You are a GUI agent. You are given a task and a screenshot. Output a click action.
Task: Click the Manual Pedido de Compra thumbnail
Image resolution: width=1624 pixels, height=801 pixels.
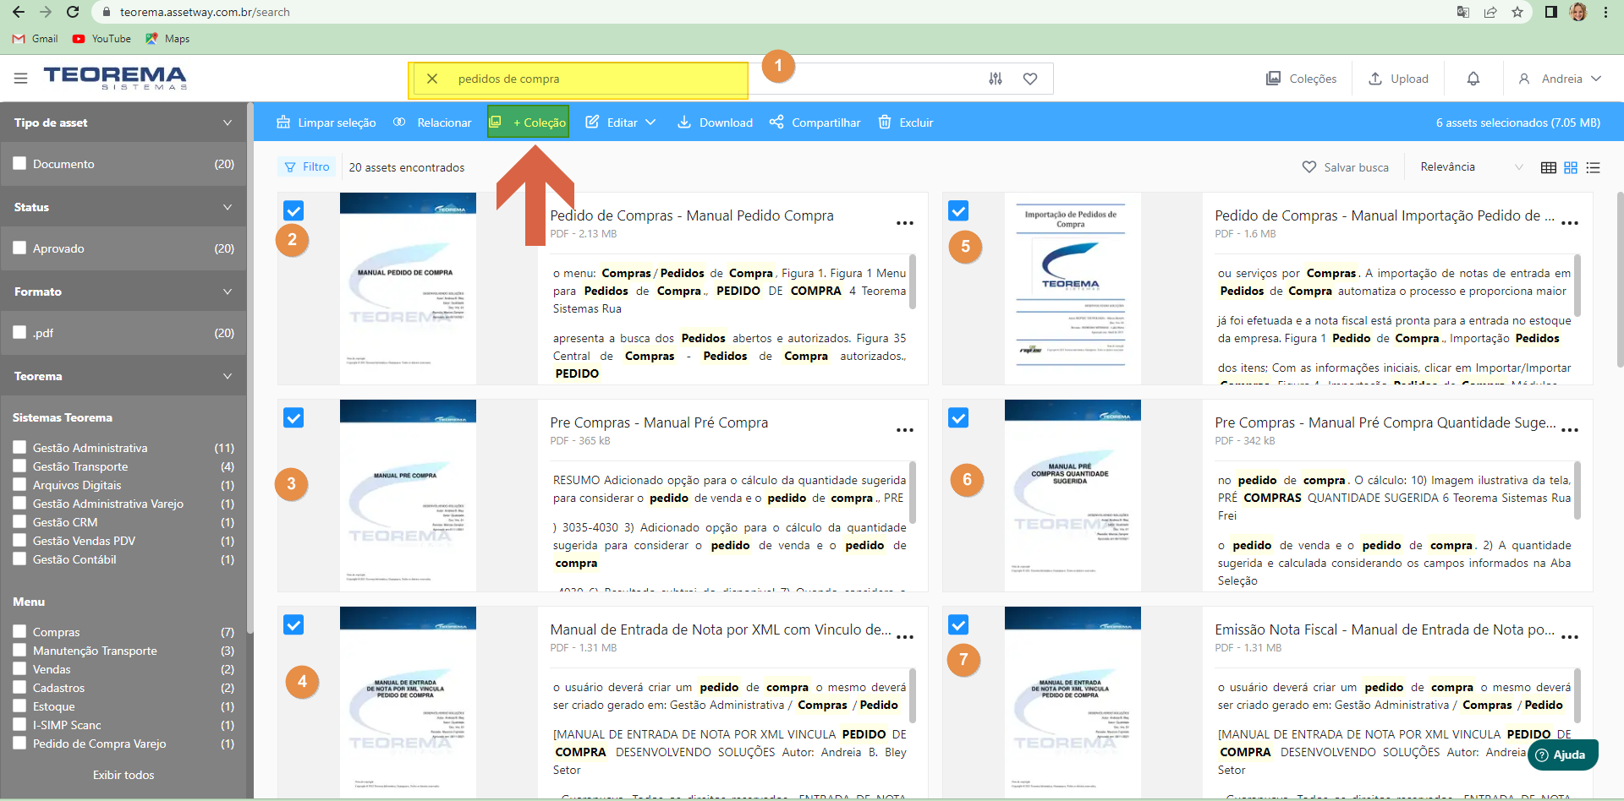(x=408, y=288)
